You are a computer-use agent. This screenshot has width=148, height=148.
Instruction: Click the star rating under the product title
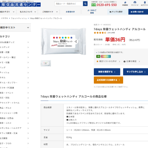(x=100, y=33)
